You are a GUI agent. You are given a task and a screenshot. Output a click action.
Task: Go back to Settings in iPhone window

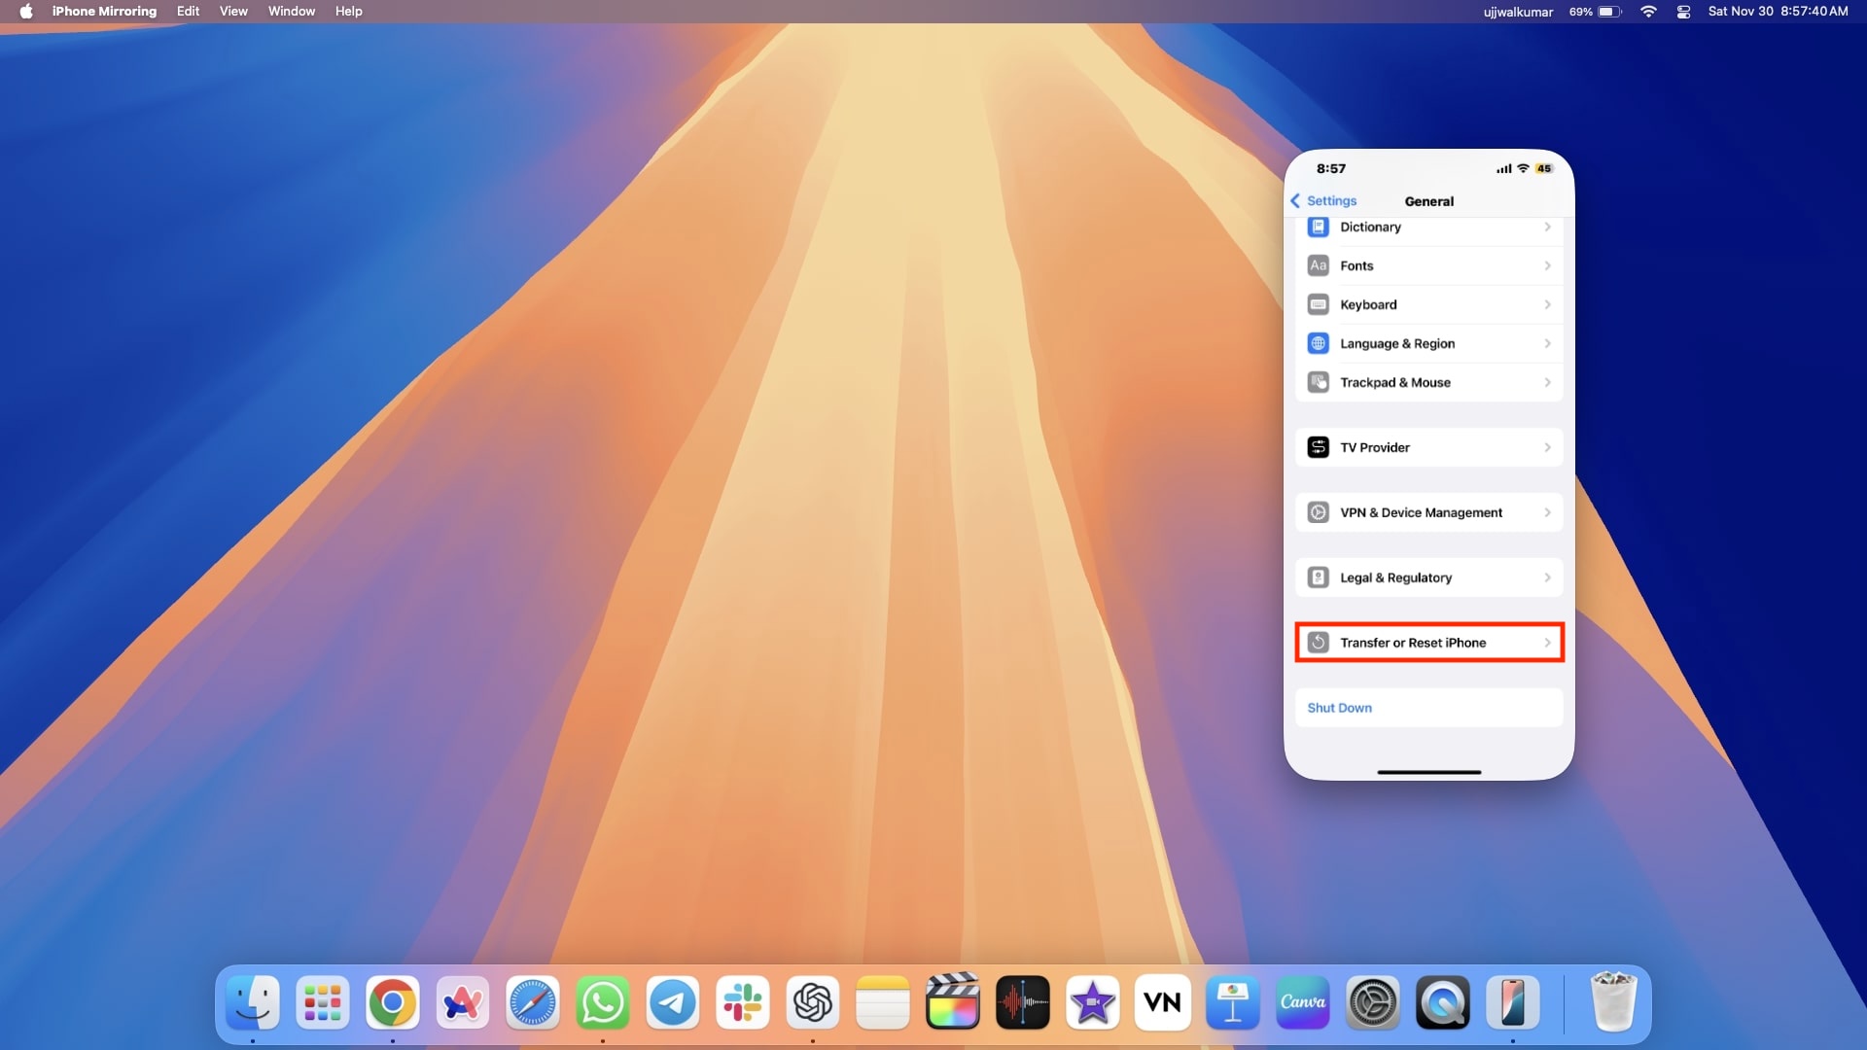[x=1323, y=201]
